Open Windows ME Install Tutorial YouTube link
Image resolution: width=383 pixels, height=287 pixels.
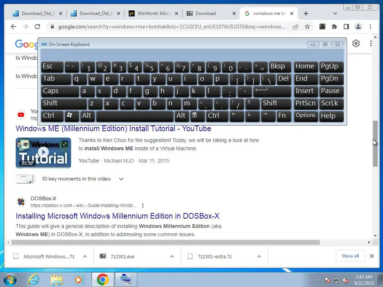113,129
